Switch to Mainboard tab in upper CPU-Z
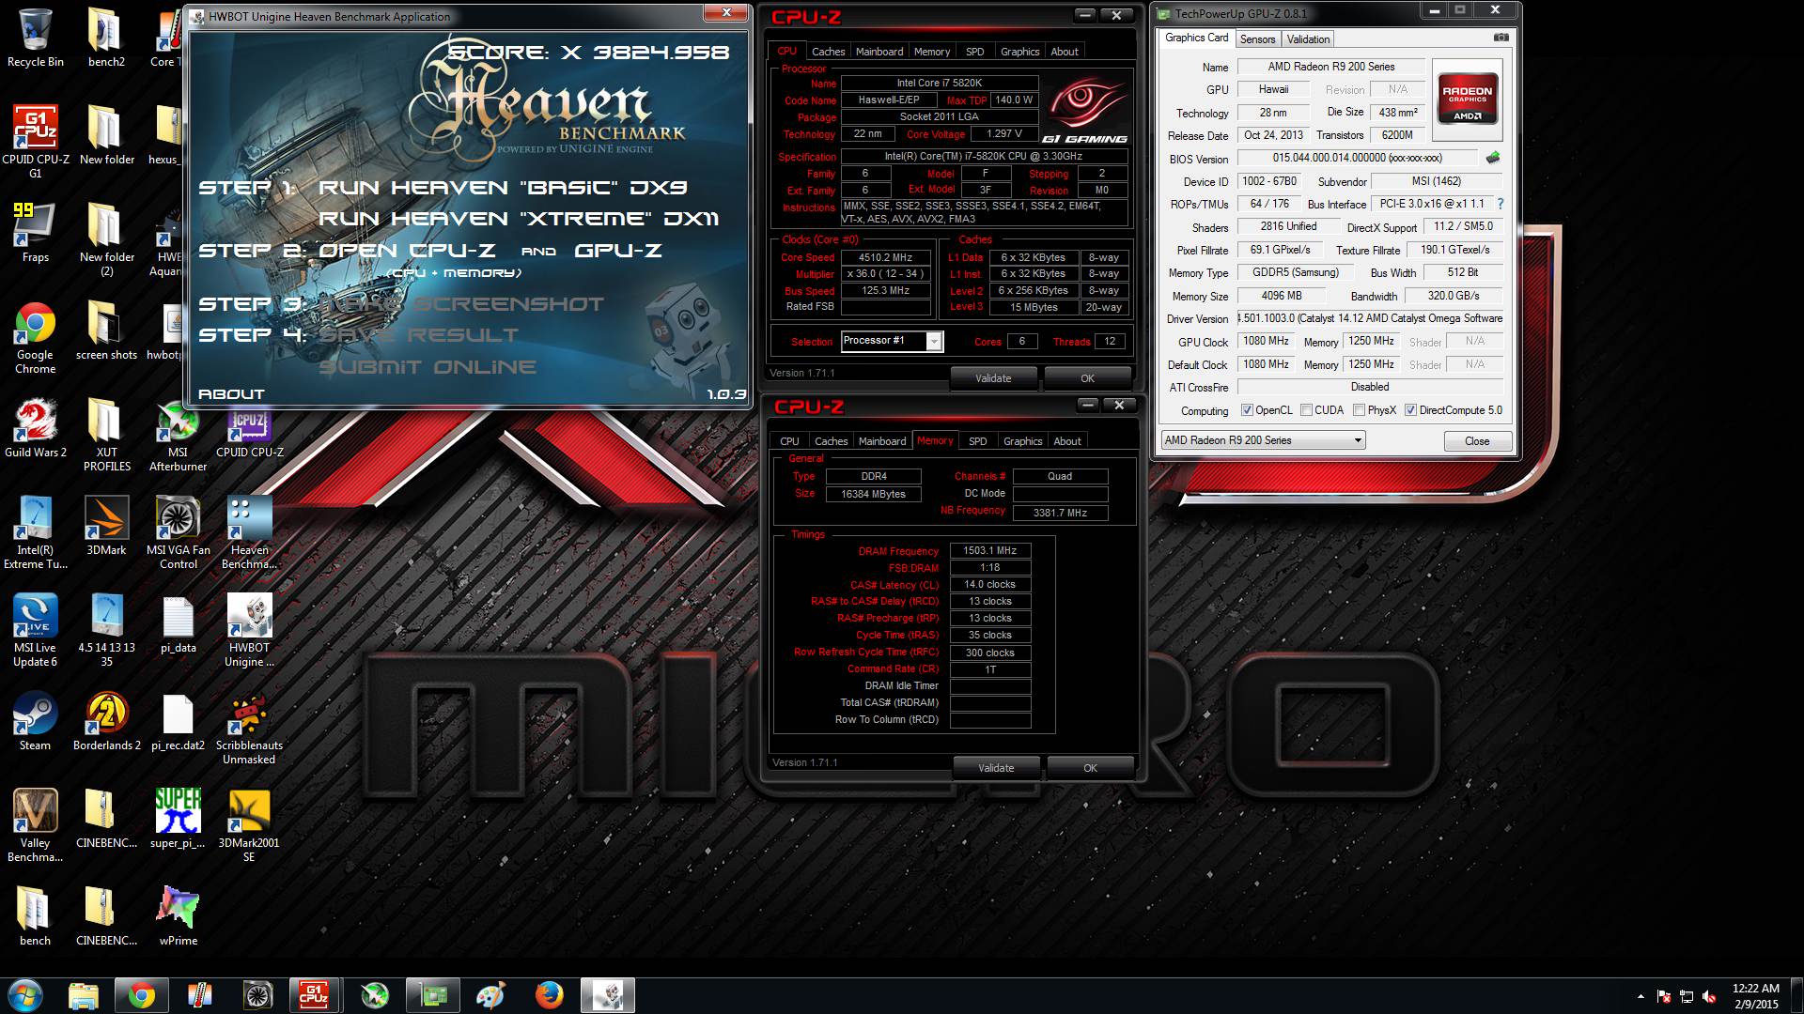 click(x=879, y=52)
